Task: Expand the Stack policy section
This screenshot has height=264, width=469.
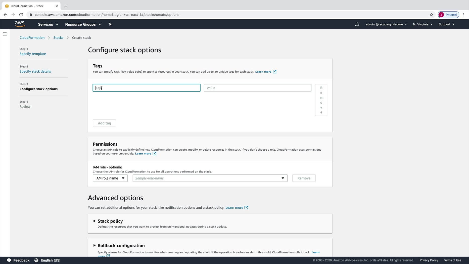Action: [x=95, y=221]
